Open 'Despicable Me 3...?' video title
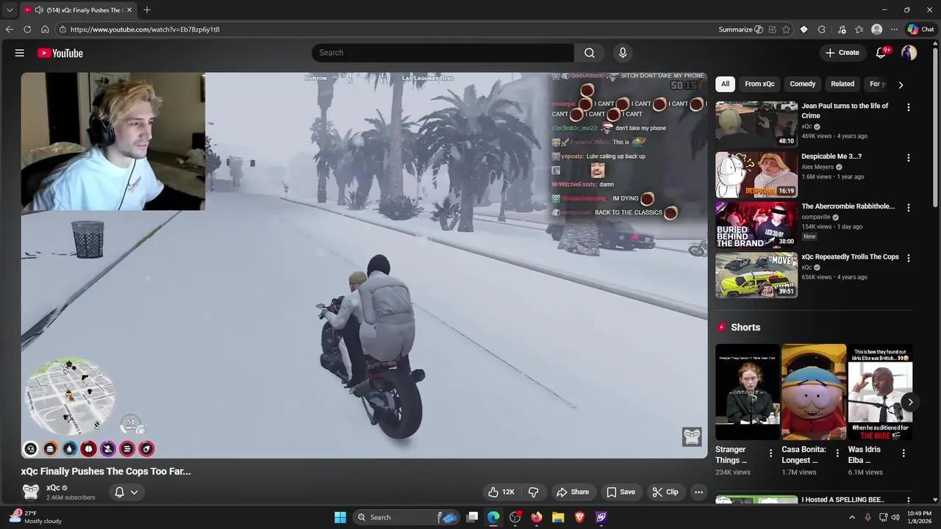Screen dimensions: 941x529 pyautogui.click(x=831, y=156)
